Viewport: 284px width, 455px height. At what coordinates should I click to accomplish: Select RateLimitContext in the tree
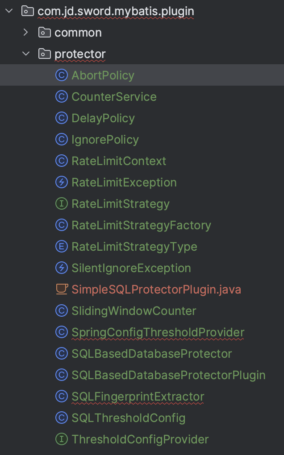coord(119,161)
